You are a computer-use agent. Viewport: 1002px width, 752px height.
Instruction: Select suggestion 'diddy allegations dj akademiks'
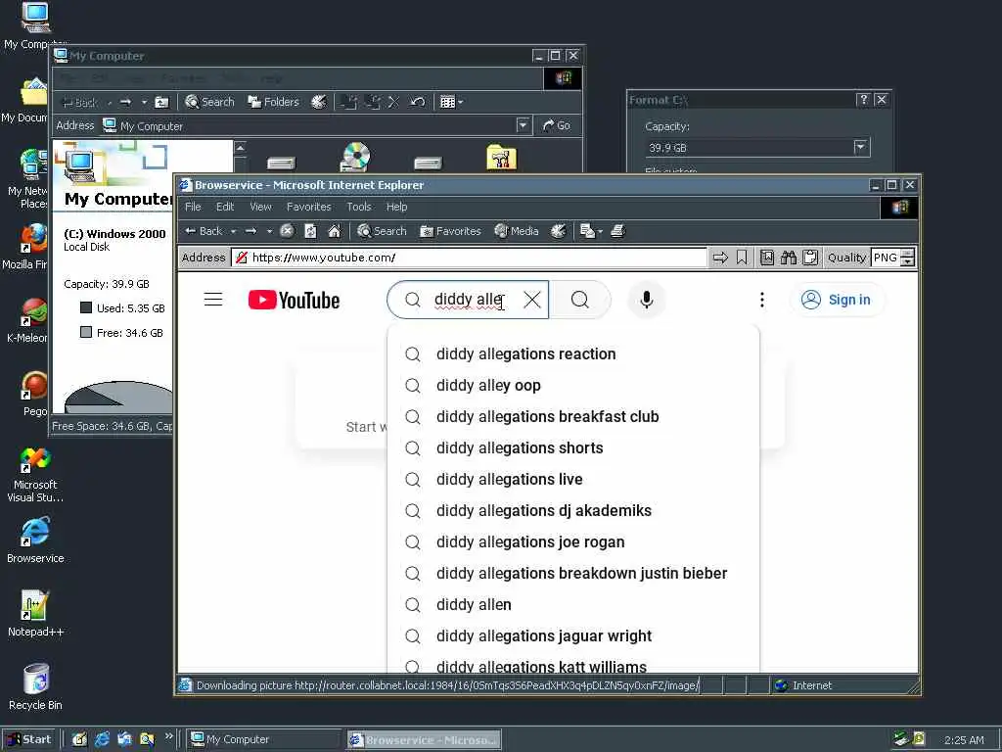573,510
